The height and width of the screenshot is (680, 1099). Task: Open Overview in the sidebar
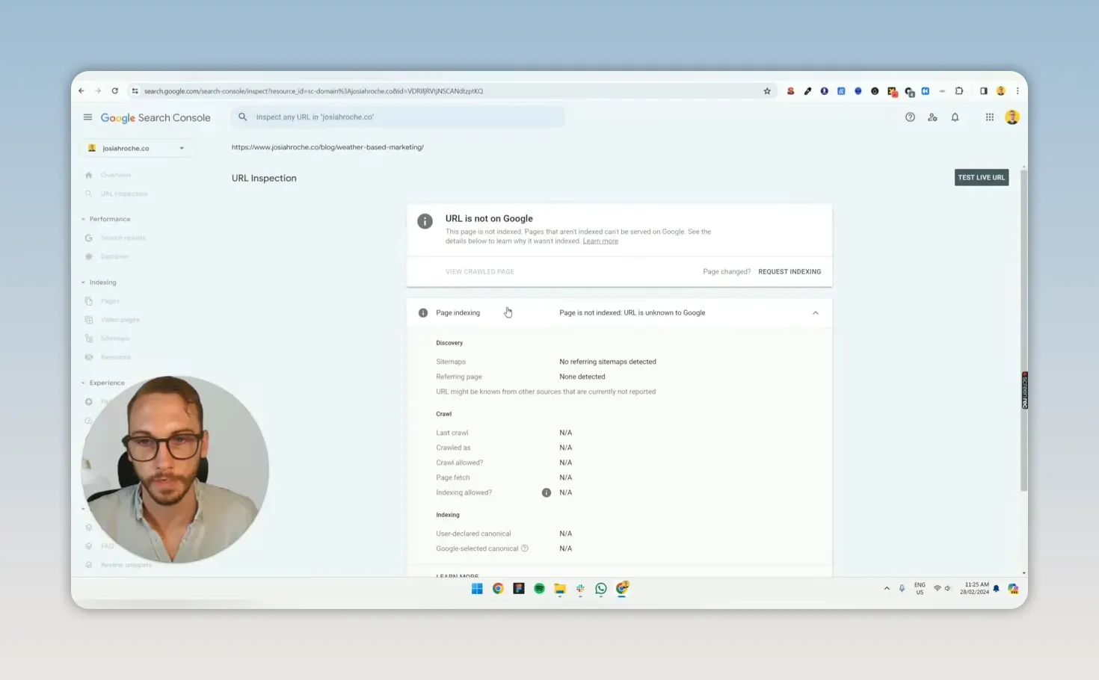pyautogui.click(x=116, y=175)
